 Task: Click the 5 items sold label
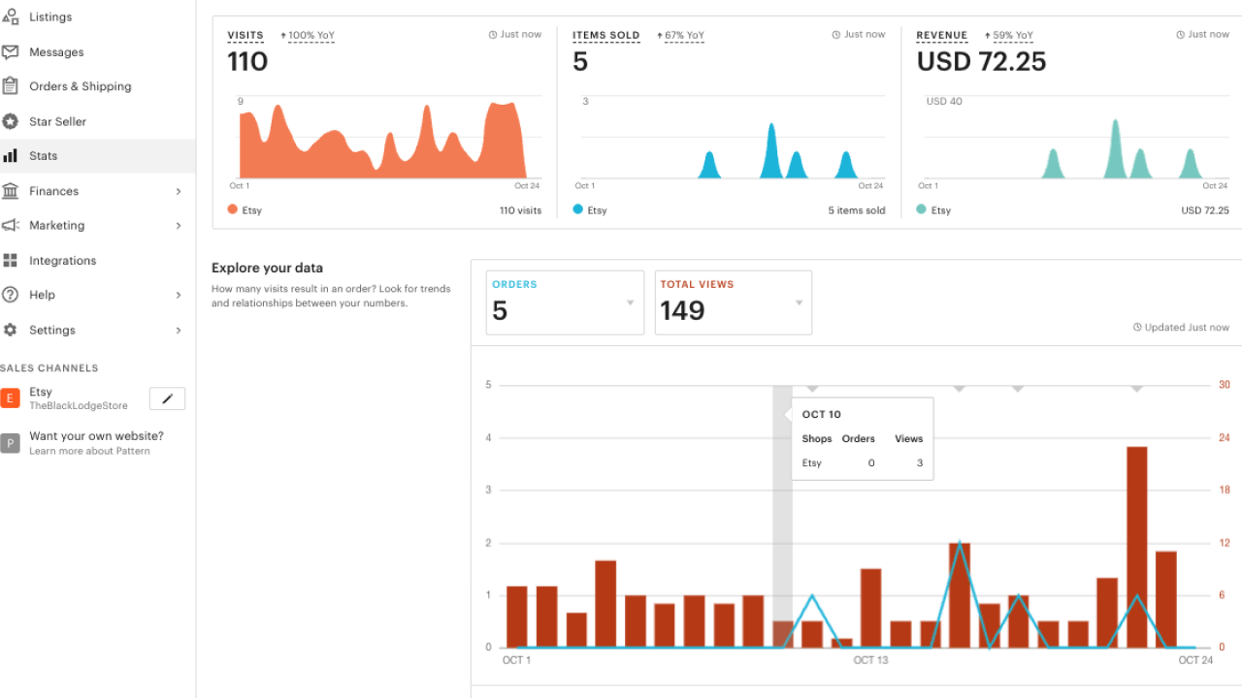[857, 210]
